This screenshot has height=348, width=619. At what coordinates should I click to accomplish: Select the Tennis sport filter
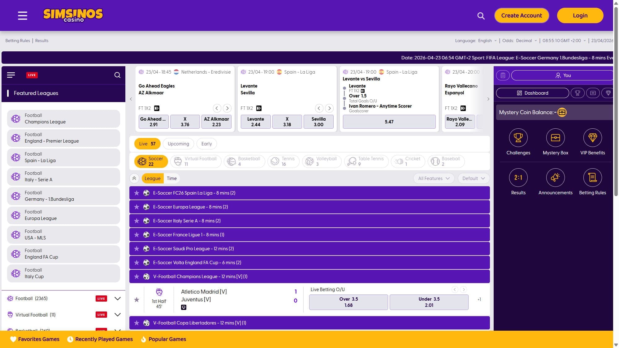283,161
